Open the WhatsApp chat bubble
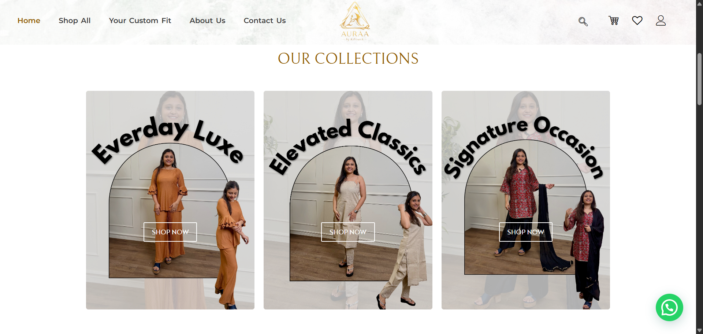Viewport: 703px width, 334px height. [x=669, y=308]
